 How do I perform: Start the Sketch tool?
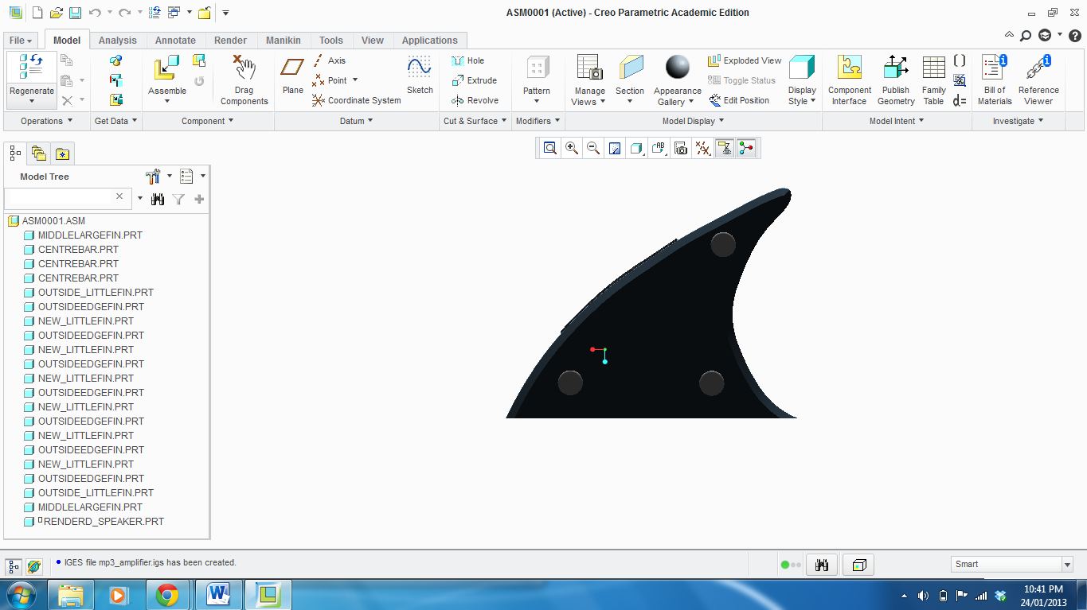tap(420, 75)
